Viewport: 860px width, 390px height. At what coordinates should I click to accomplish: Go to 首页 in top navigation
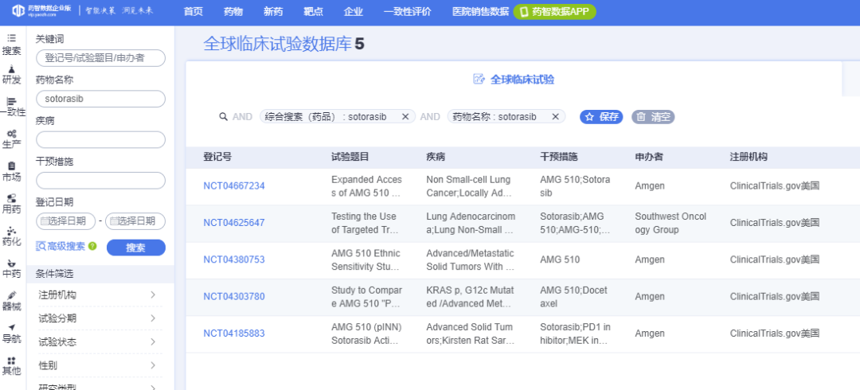[193, 11]
